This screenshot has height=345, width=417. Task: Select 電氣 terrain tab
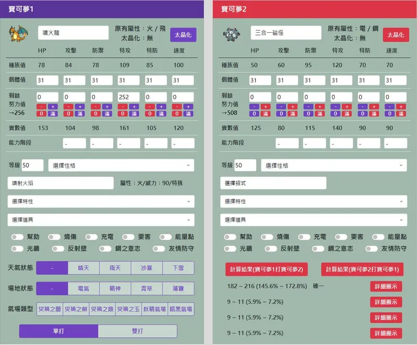tap(84, 289)
